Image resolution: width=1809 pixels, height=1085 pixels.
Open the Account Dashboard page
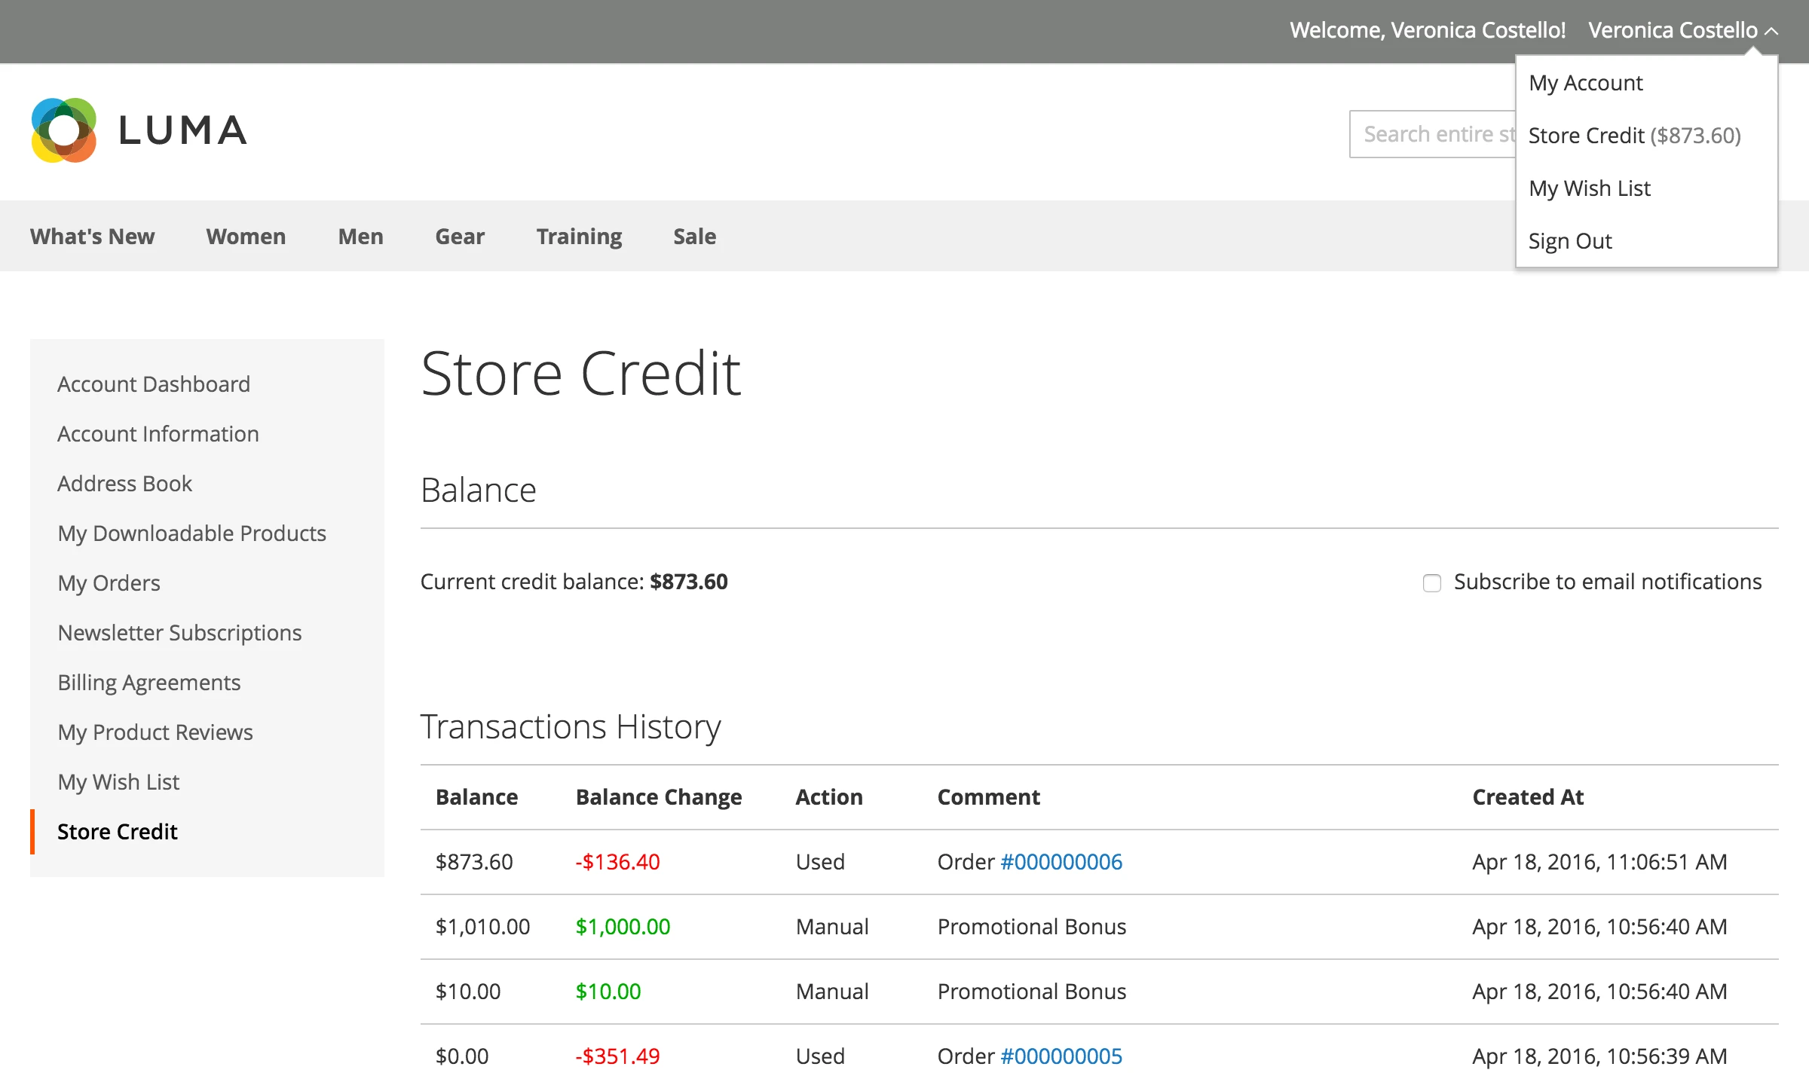[x=154, y=384]
